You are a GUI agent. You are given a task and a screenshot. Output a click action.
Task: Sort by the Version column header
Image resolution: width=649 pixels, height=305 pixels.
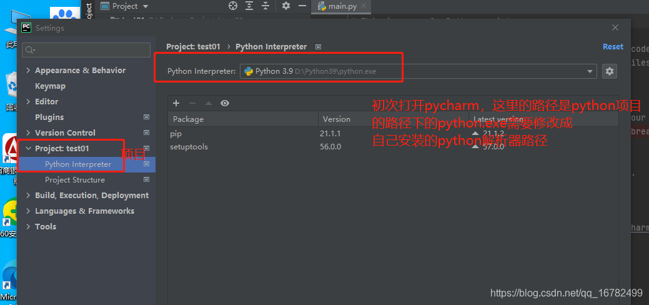pos(393,119)
